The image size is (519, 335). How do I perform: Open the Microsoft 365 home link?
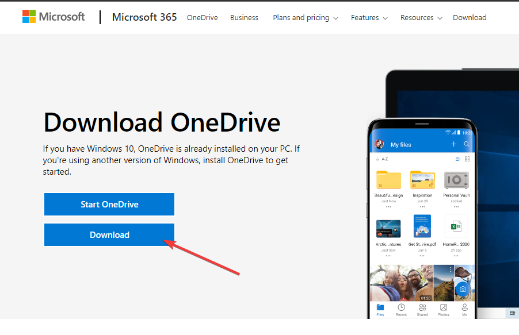tap(144, 17)
